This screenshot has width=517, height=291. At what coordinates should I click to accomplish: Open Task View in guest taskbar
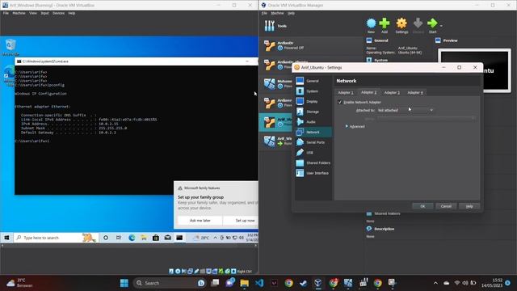[119, 238]
